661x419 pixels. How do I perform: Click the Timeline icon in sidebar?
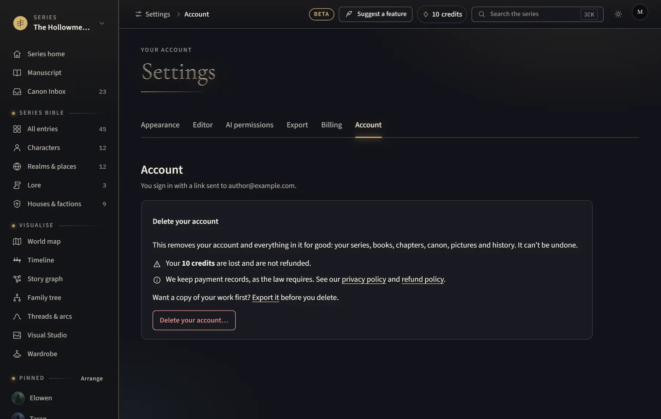click(17, 260)
